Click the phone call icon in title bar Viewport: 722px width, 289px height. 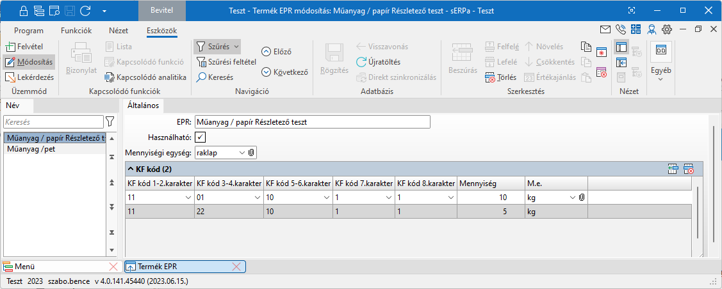pos(620,29)
